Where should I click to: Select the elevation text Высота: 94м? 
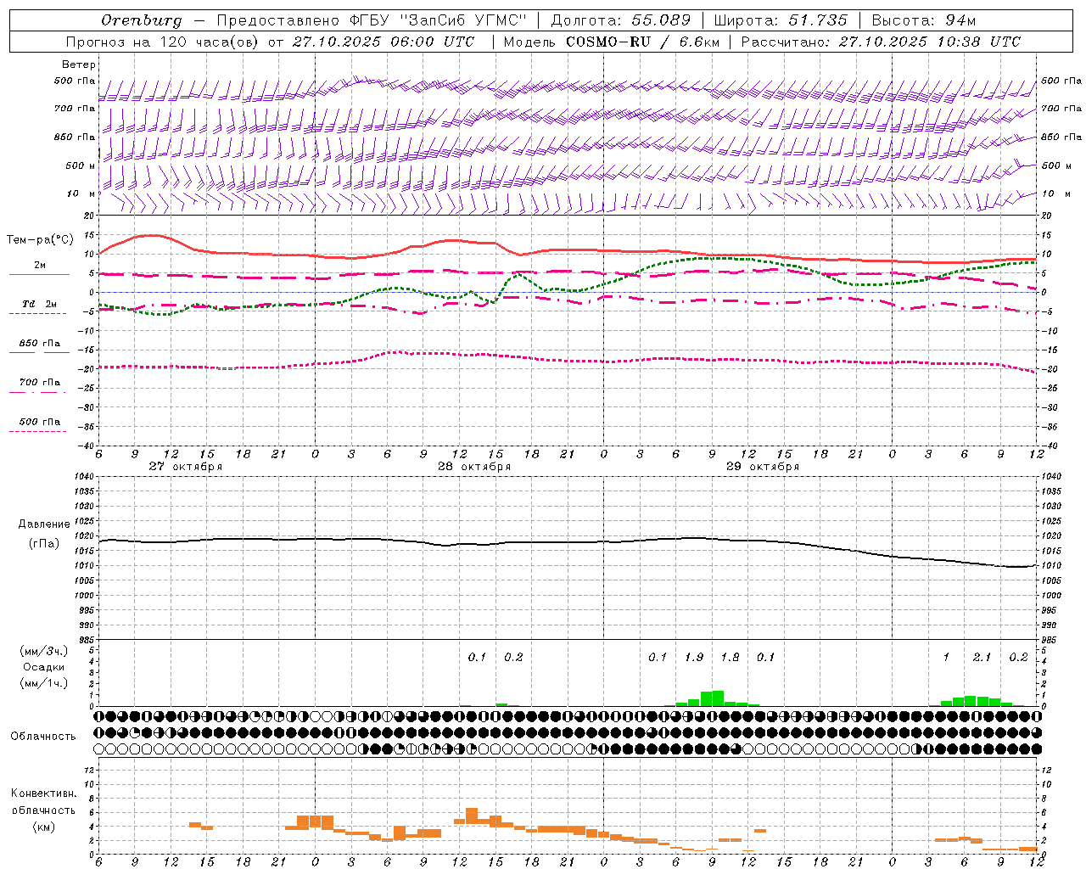tap(924, 20)
